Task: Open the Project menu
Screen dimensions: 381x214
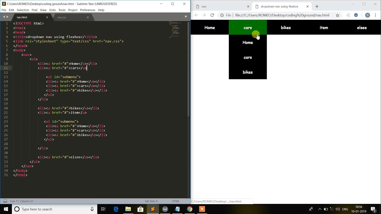Action: [x=73, y=10]
